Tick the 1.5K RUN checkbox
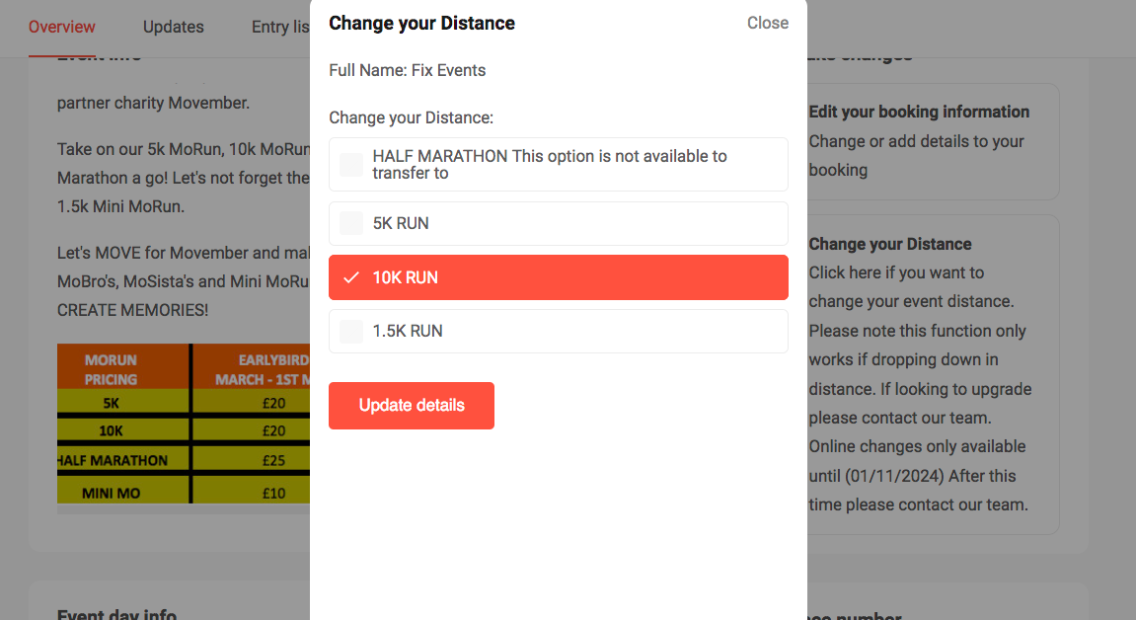This screenshot has height=620, width=1136. 351,332
